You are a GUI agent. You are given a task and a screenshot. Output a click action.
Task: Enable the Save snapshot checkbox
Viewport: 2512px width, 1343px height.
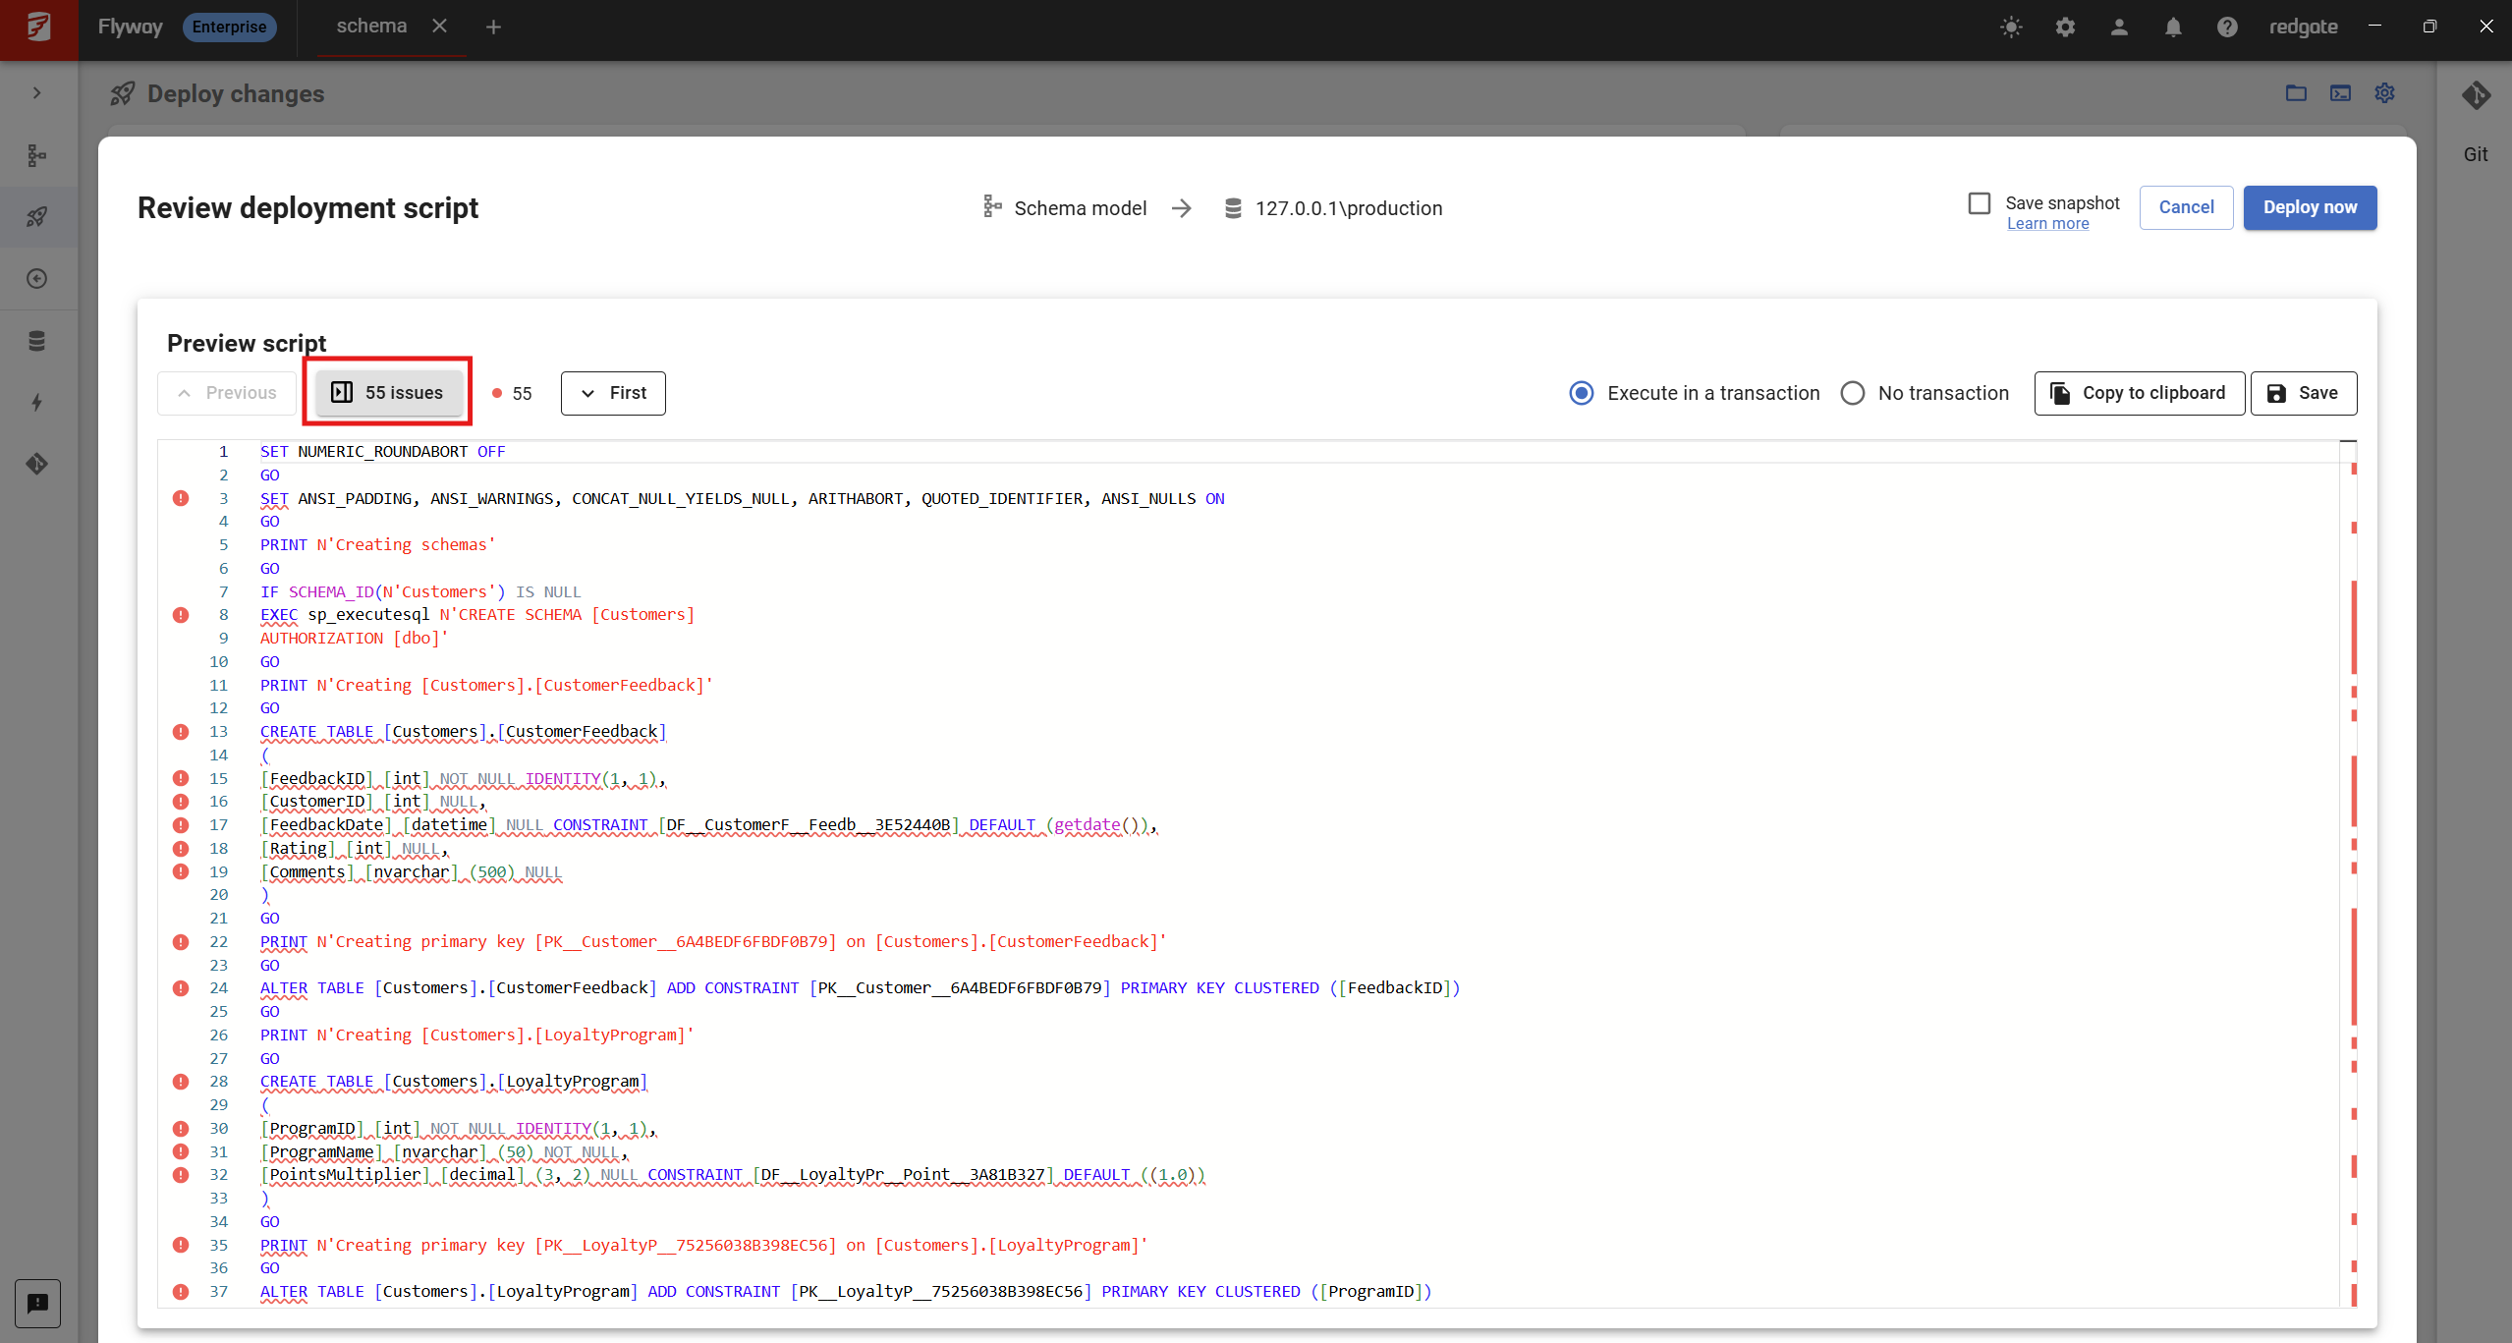point(1980,203)
